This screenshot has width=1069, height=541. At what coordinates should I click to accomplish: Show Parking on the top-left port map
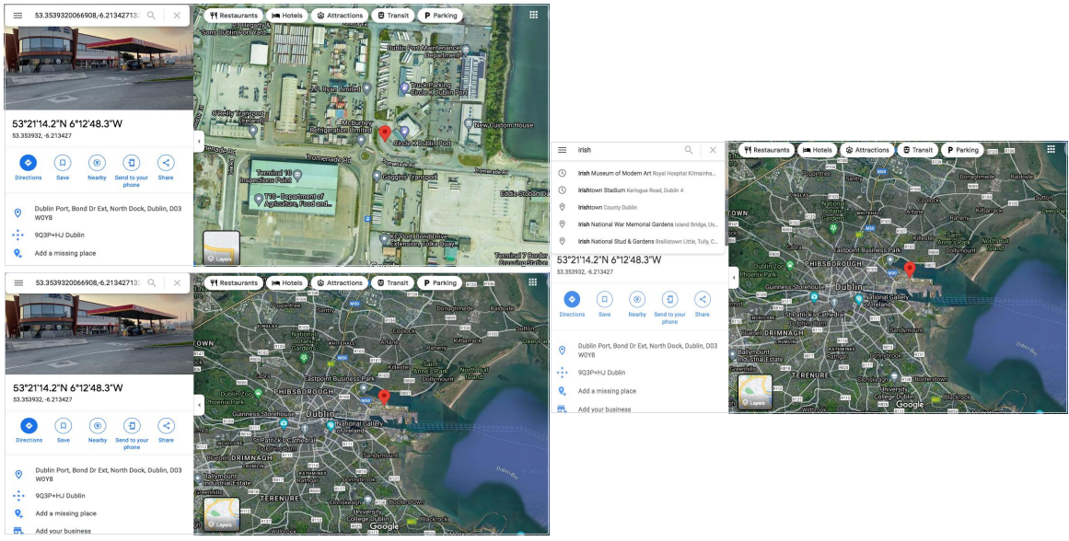click(x=440, y=16)
